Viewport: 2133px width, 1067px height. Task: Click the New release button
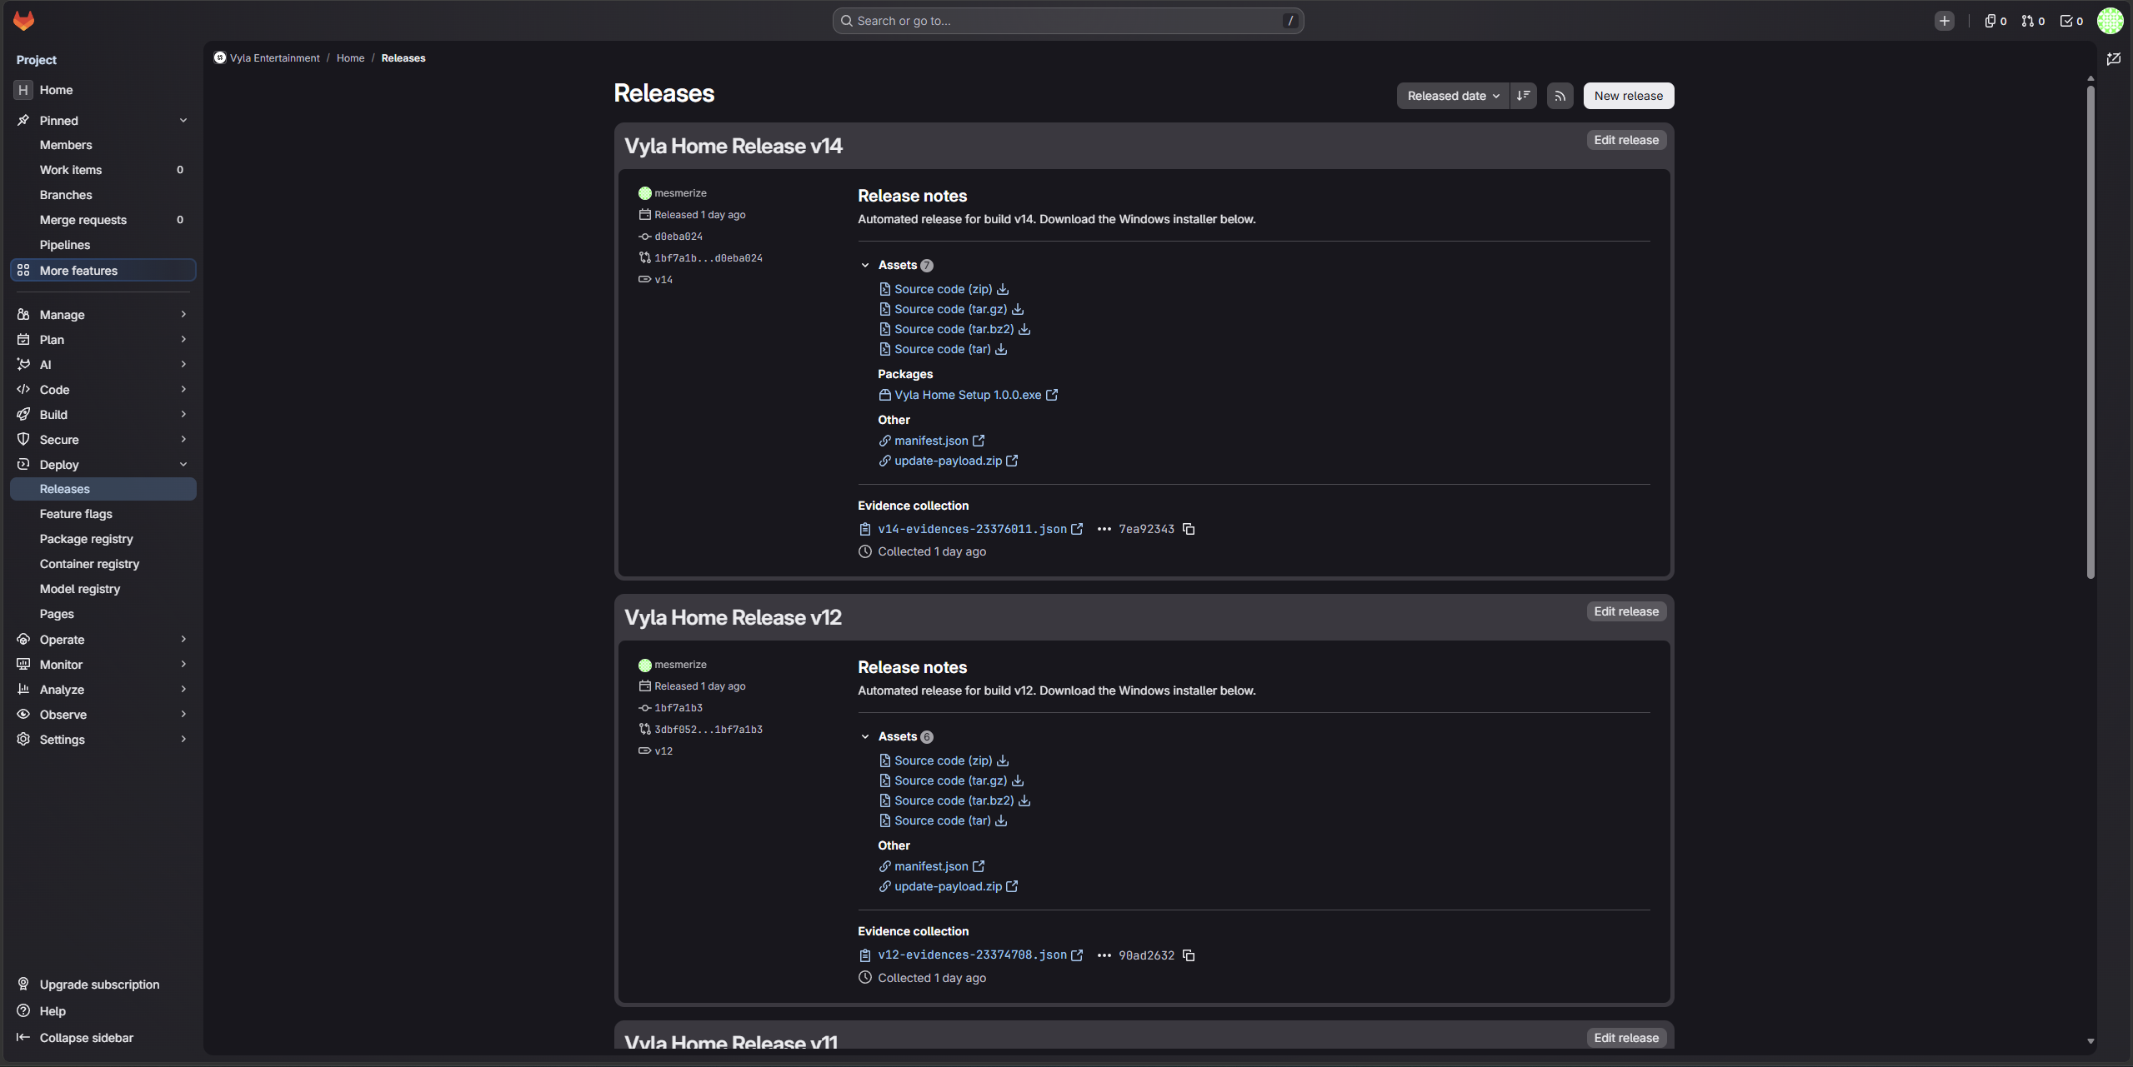pos(1628,96)
